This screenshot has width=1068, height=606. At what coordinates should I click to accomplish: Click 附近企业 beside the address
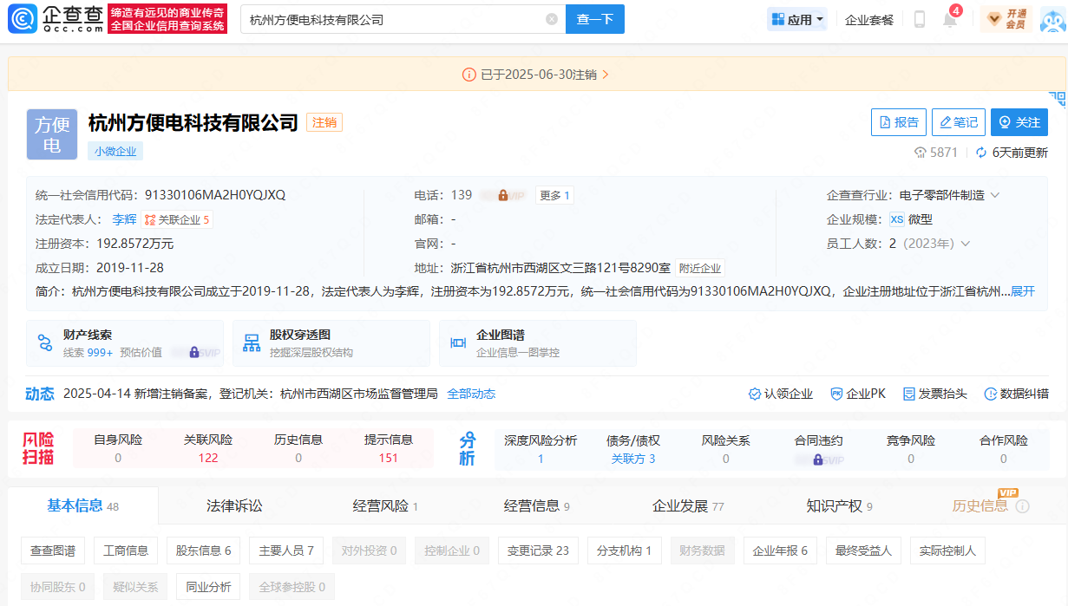[700, 268]
